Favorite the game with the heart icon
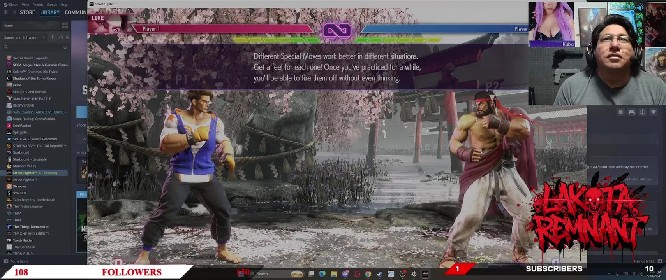This screenshot has height=280, width=666. pyautogui.click(x=654, y=112)
